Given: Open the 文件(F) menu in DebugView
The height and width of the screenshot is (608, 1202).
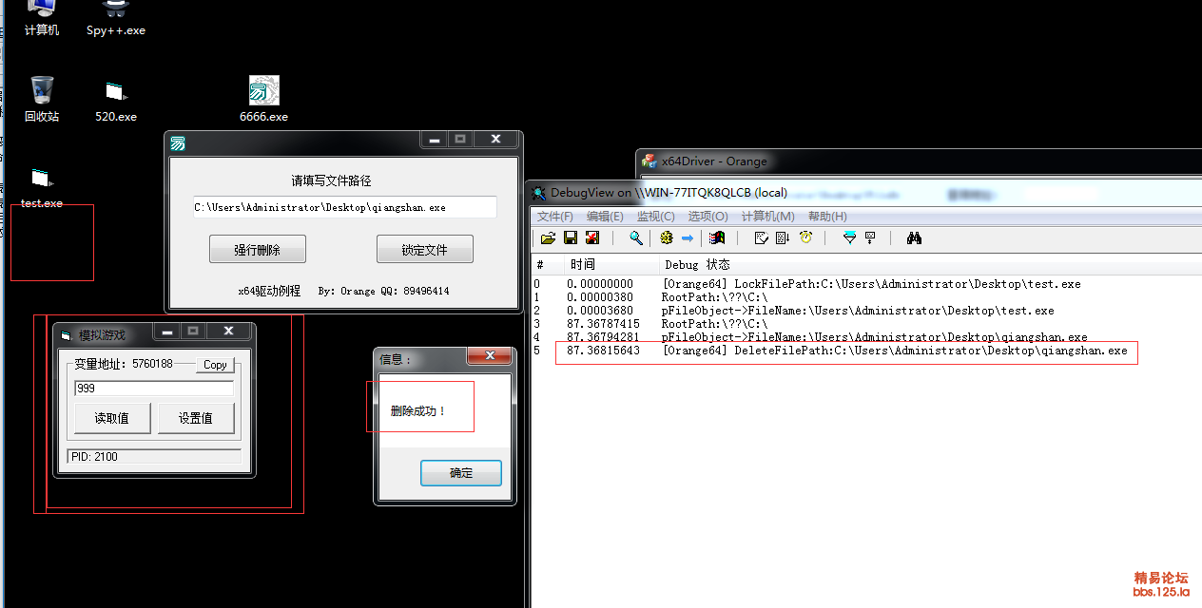Looking at the screenshot, I should (x=555, y=217).
